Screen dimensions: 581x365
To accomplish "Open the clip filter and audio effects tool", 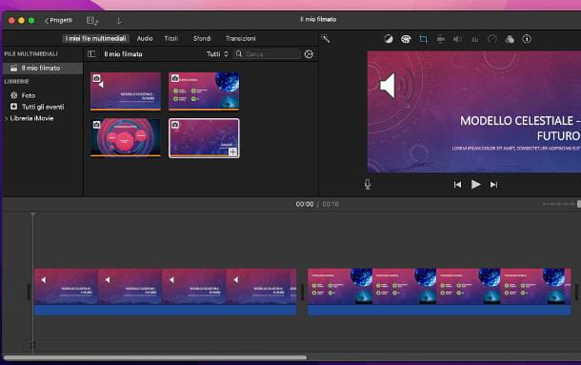I will [x=510, y=39].
